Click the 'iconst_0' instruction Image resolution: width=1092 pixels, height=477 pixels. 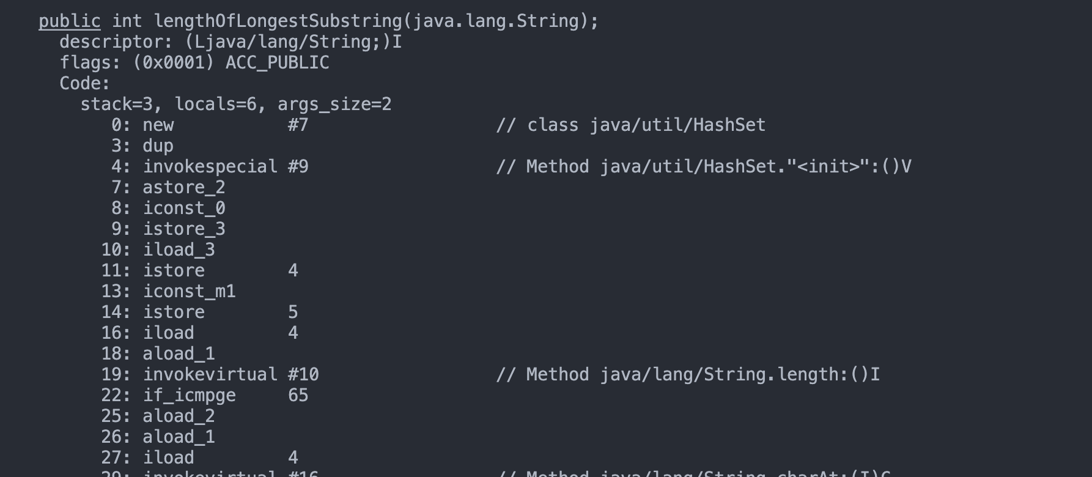[184, 209]
